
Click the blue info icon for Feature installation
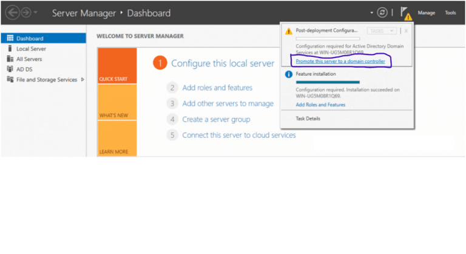pos(289,74)
